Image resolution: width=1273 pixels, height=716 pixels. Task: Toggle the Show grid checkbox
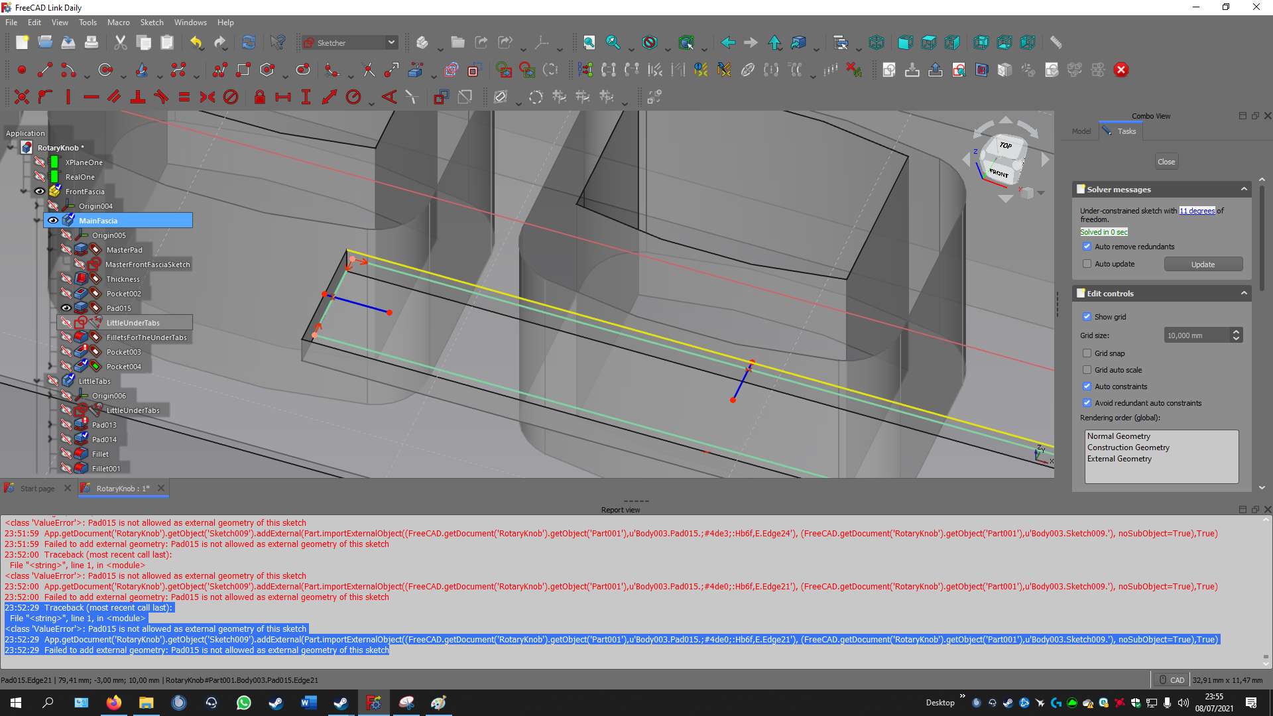point(1087,317)
